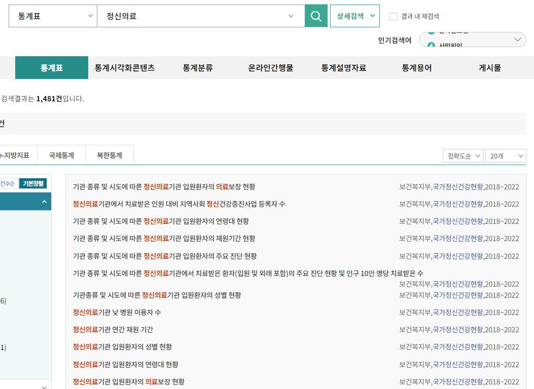
Task: Collapse the teal sidebar section chevron
Action: (x=44, y=202)
